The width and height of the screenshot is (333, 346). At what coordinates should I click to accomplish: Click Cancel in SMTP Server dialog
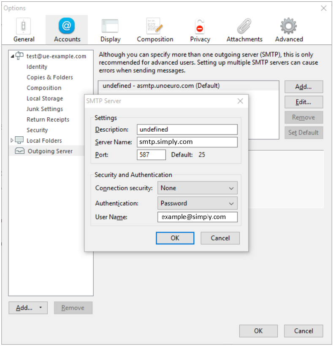220,238
